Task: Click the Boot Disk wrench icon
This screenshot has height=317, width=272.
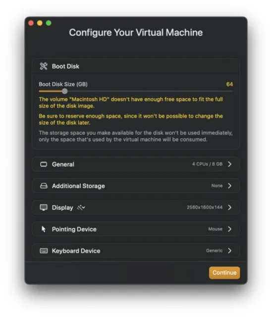Action: click(44, 66)
